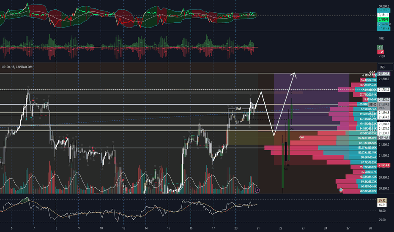Click the 21,388.6 price label
This screenshot has width=394, height=232.
(x=384, y=124)
